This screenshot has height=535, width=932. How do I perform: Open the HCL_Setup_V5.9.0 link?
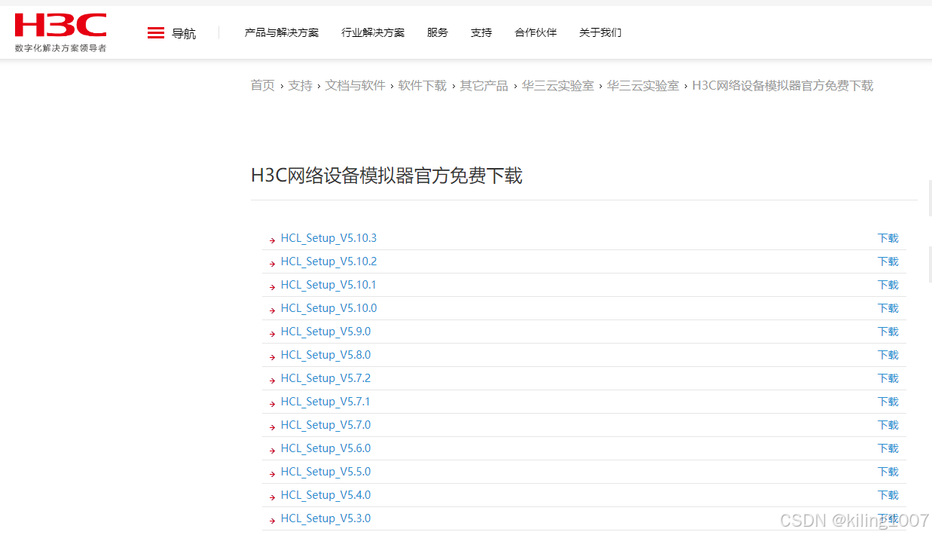pyautogui.click(x=325, y=332)
